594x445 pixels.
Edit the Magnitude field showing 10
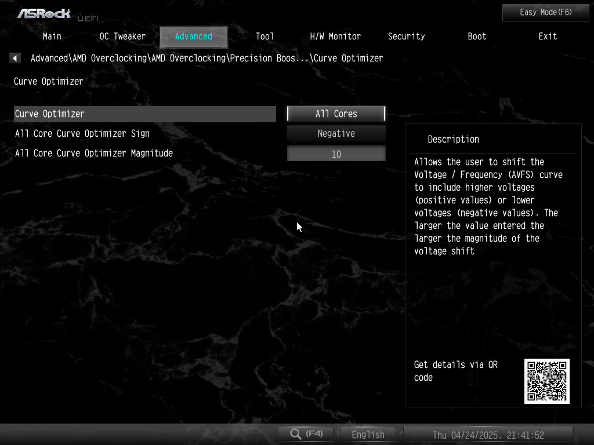pyautogui.click(x=336, y=154)
